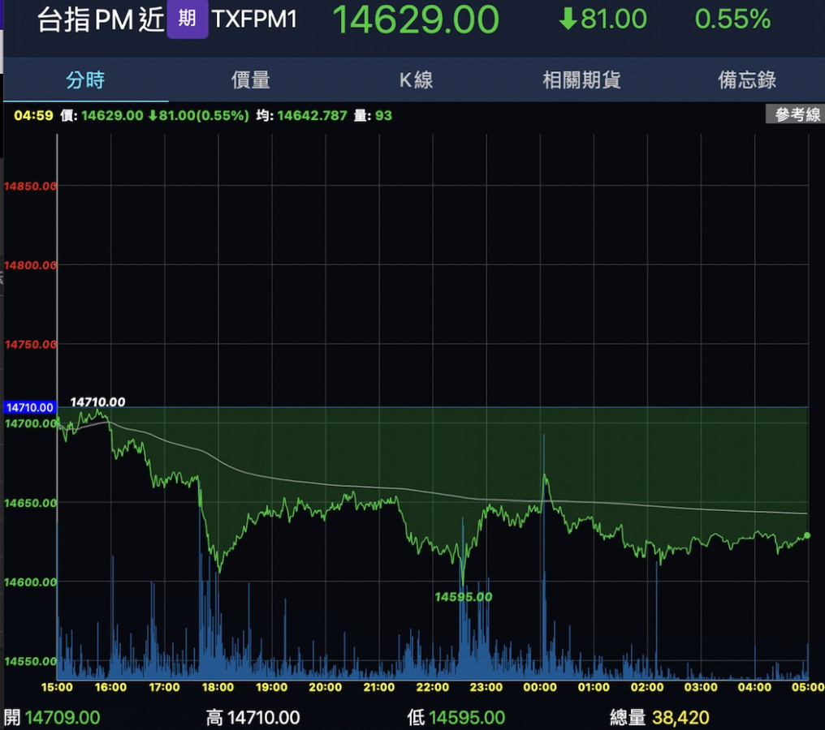Click the blue 14710.00 reference price tag

pyautogui.click(x=29, y=407)
